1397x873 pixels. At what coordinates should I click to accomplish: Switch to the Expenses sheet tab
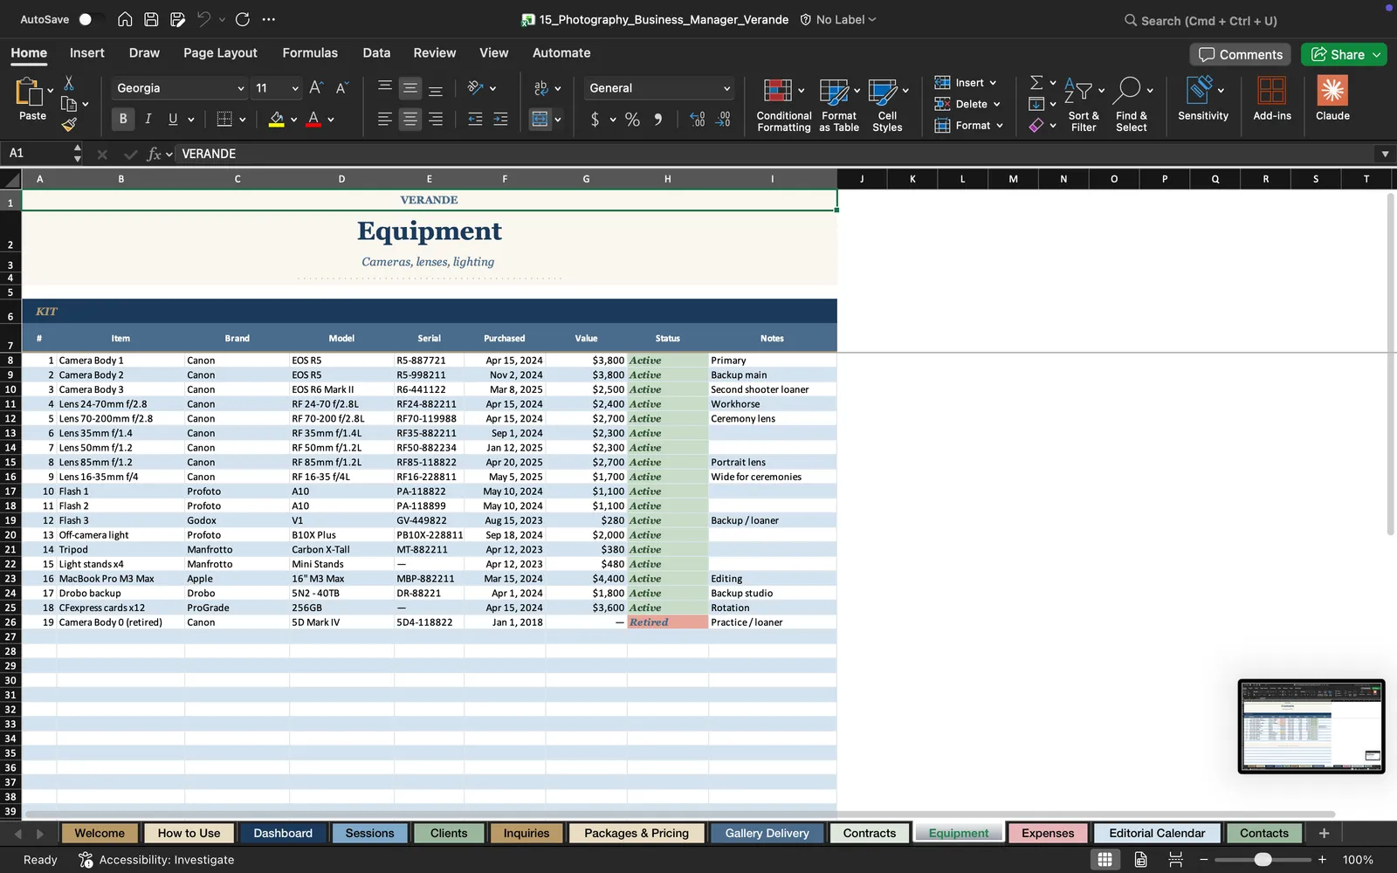click(1048, 833)
